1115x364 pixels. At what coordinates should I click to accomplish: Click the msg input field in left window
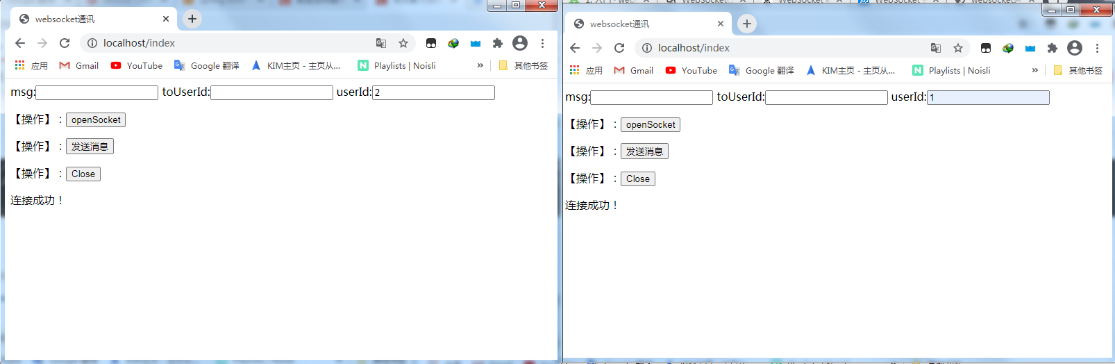click(x=97, y=92)
